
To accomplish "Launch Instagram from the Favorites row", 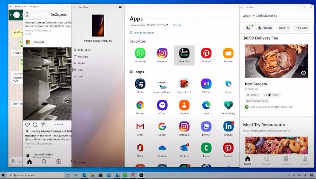I will (x=162, y=53).
